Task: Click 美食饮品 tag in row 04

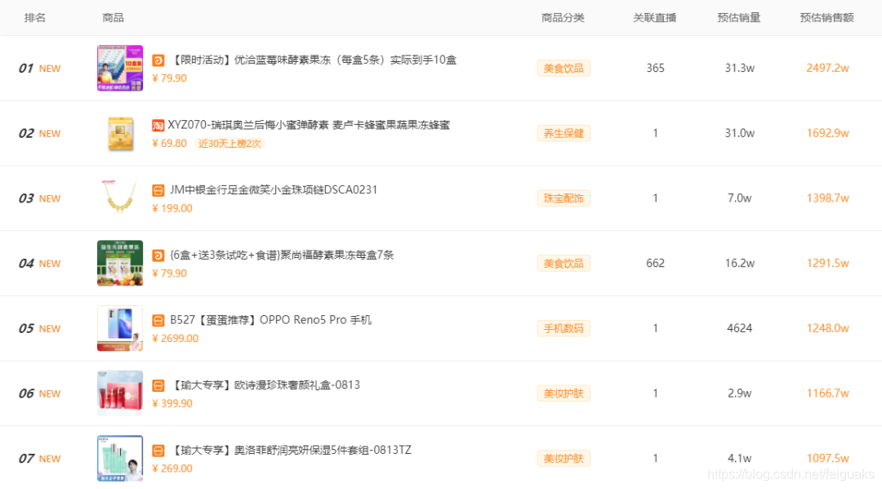Action: [563, 264]
